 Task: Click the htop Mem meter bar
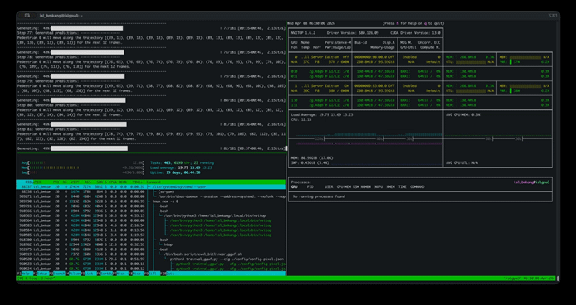(x=83, y=167)
